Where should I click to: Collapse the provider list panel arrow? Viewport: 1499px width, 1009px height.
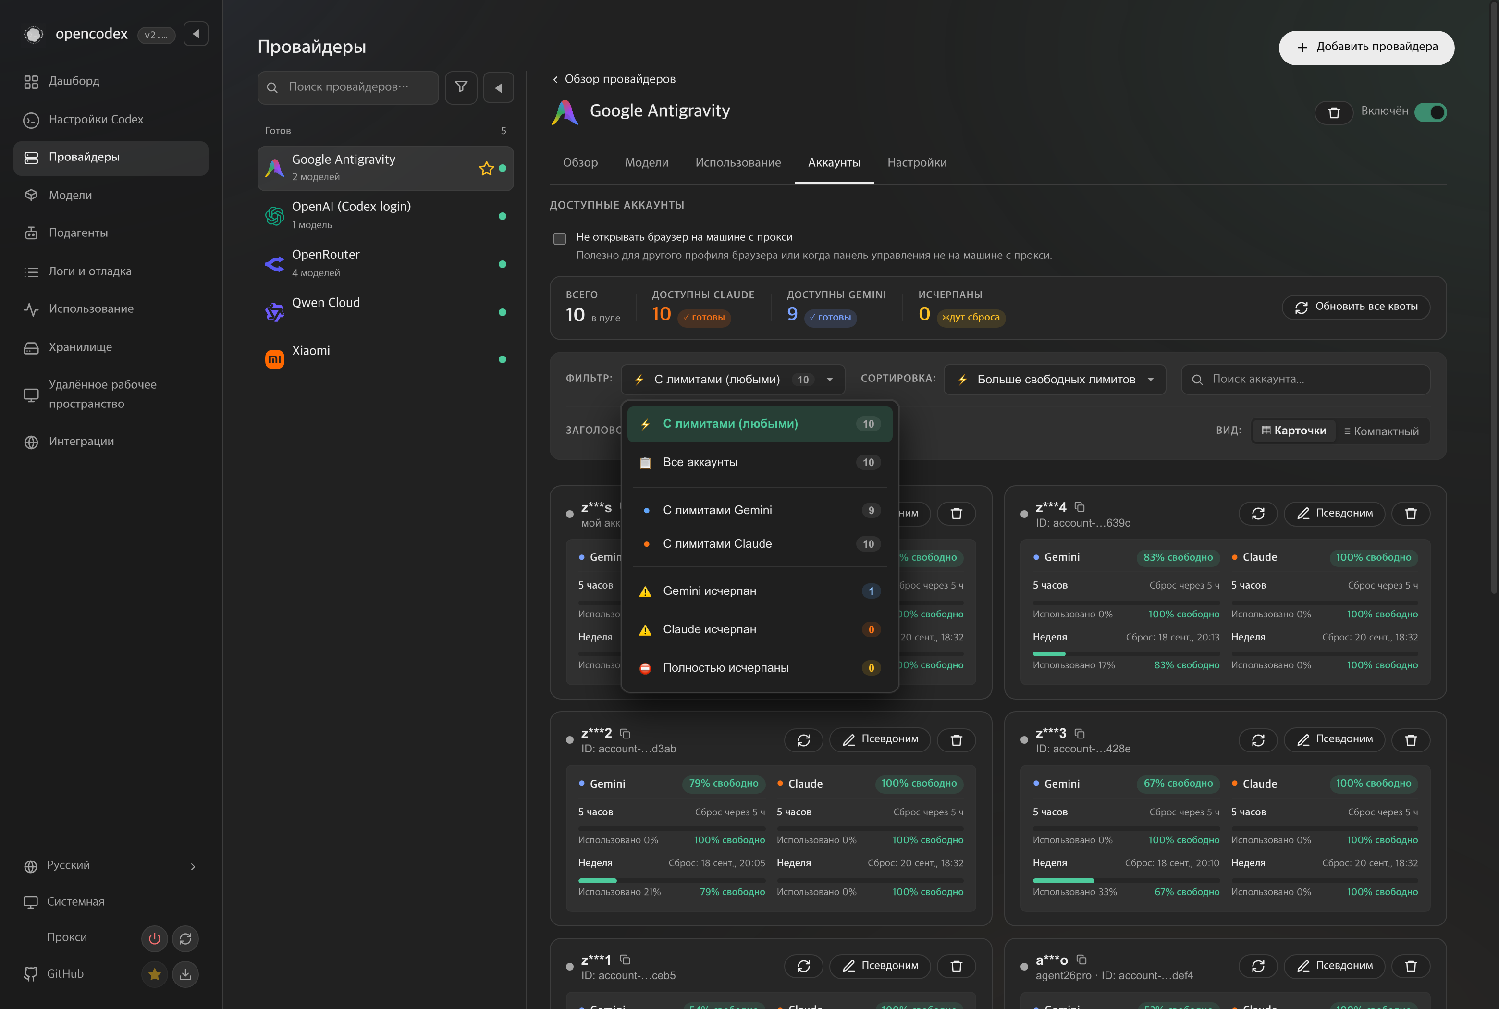[x=499, y=87]
